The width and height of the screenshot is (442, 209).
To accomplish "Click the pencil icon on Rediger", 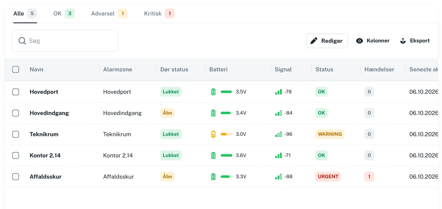I will pos(314,41).
